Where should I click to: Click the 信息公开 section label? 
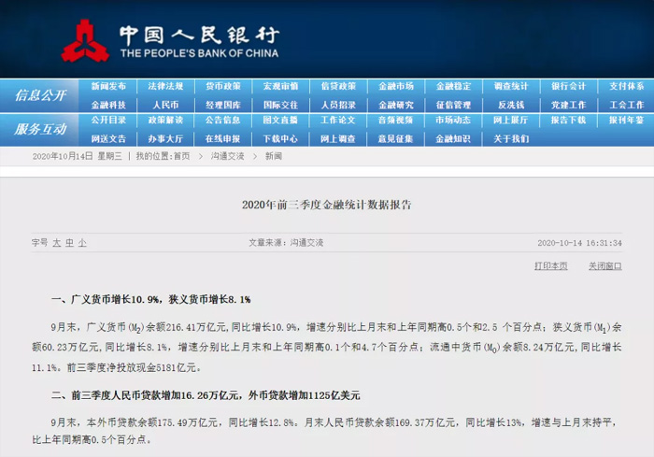[40, 95]
